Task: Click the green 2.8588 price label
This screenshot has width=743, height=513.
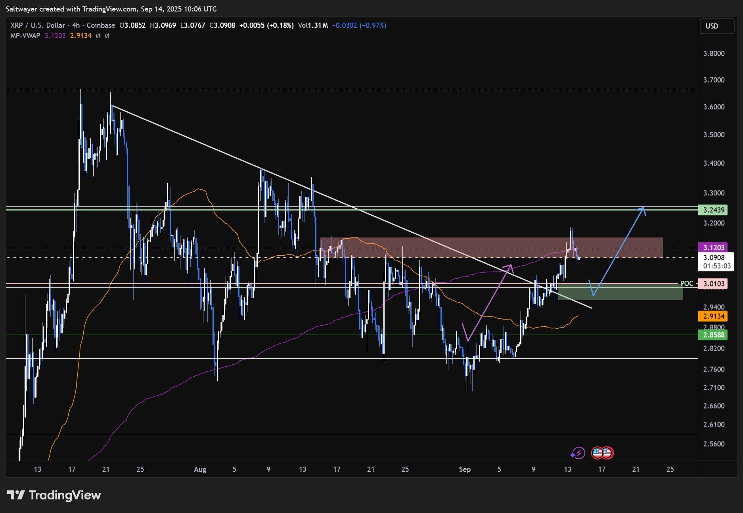Action: 713,335
